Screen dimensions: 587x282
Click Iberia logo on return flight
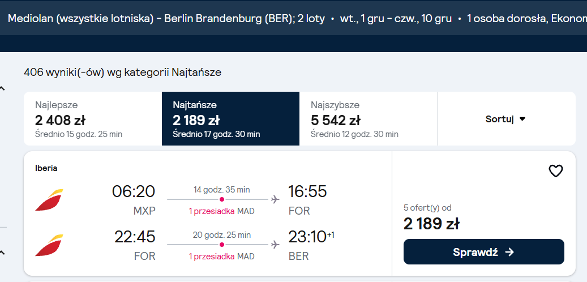[x=49, y=245]
